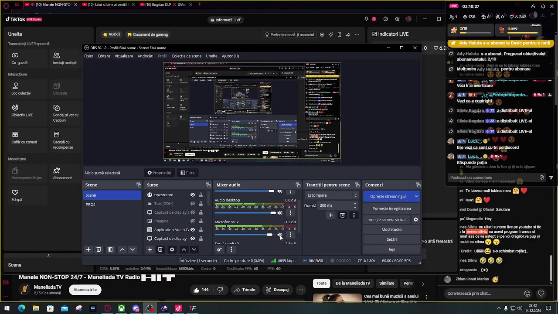
Task: Hide the Application Audio Capture source
Action: click(x=192, y=230)
